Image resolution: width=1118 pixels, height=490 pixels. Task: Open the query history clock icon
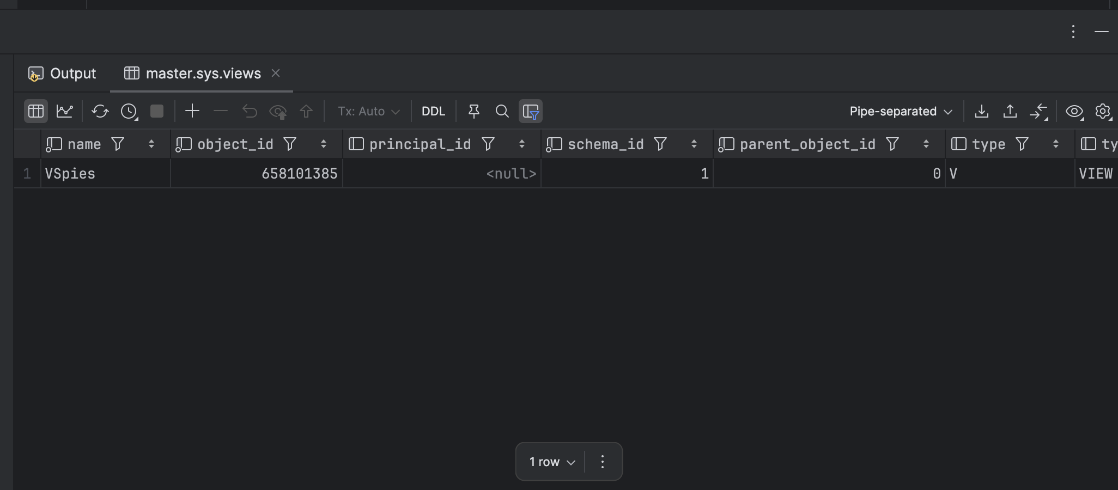129,111
